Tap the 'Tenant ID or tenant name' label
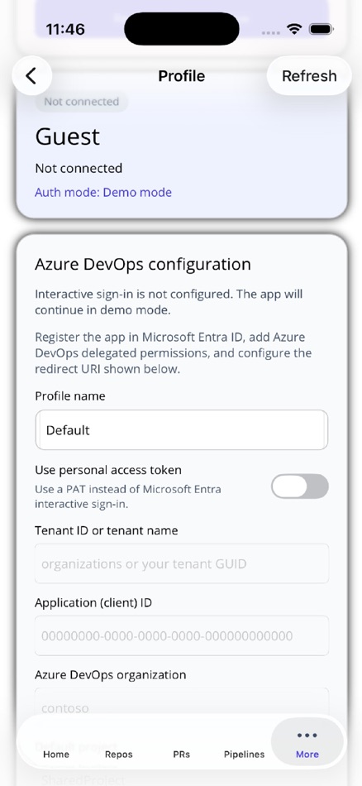 tap(106, 530)
